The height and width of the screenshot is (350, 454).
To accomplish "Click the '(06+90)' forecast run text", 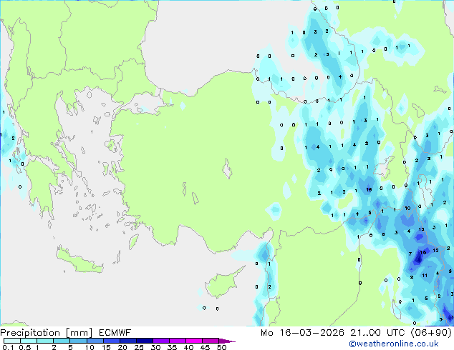I will [431, 333].
